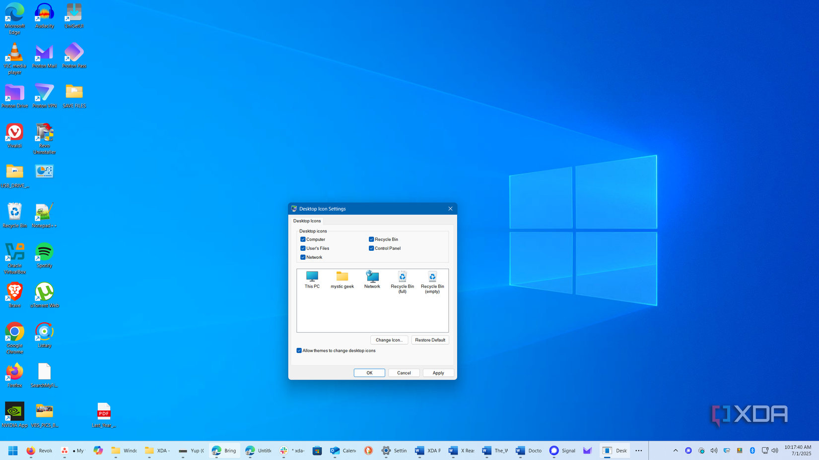Select the This PC icon in preview
Viewport: 819px width, 460px height.
pyautogui.click(x=312, y=278)
